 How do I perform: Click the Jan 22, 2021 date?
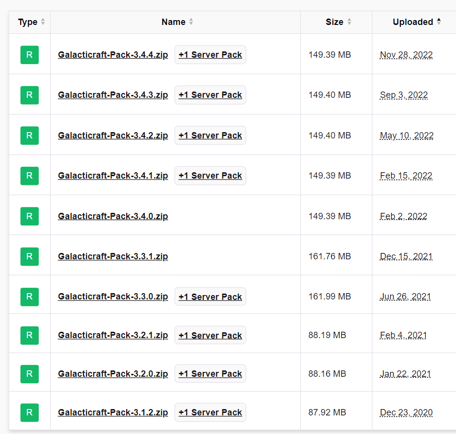pyautogui.click(x=405, y=373)
